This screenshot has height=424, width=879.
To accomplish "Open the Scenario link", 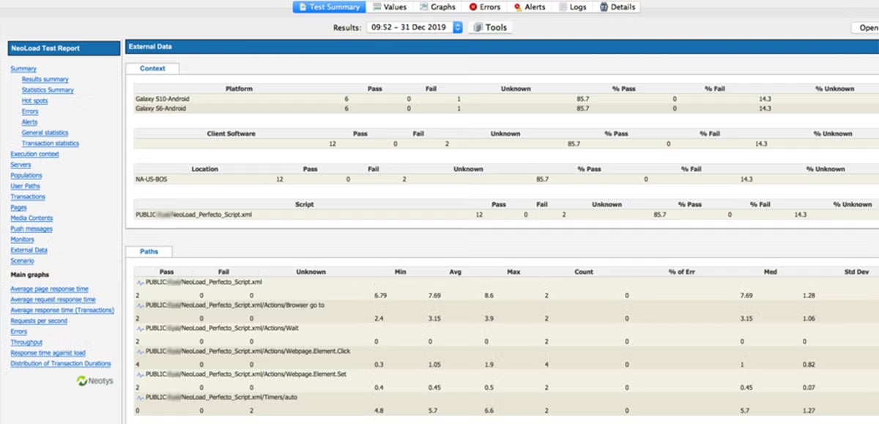I will pos(22,261).
